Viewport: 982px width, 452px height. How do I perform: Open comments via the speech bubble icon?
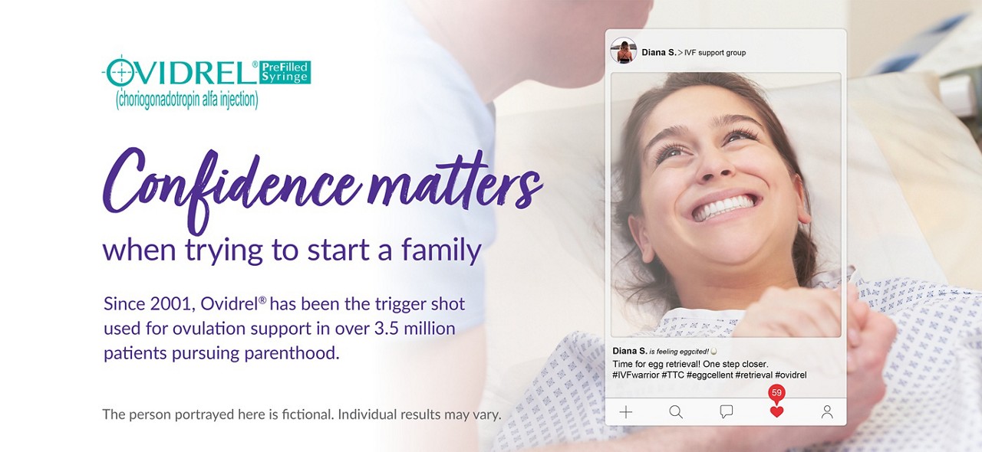[727, 412]
